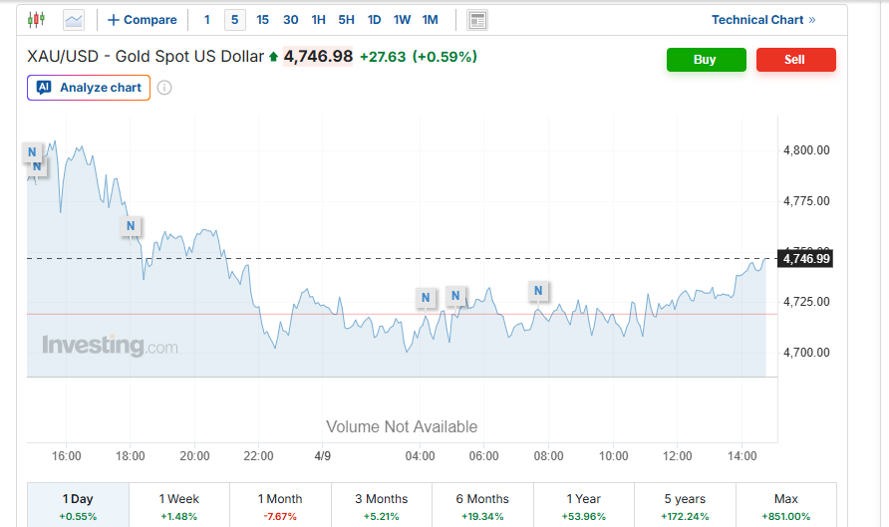889x527 pixels.
Task: Select the 5 years range tab
Action: pyautogui.click(x=685, y=505)
